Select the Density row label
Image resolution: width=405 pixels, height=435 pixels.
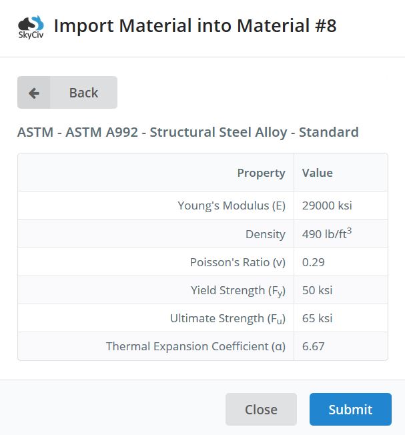pyautogui.click(x=265, y=234)
